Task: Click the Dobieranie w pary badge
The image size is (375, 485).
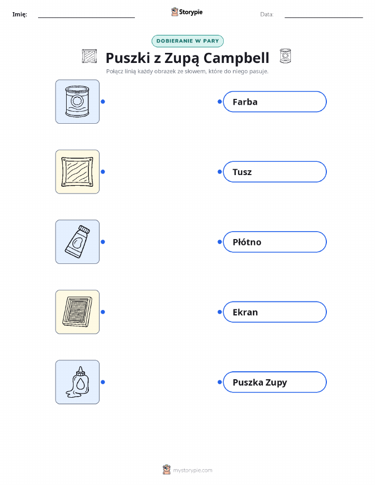Action: [187, 41]
